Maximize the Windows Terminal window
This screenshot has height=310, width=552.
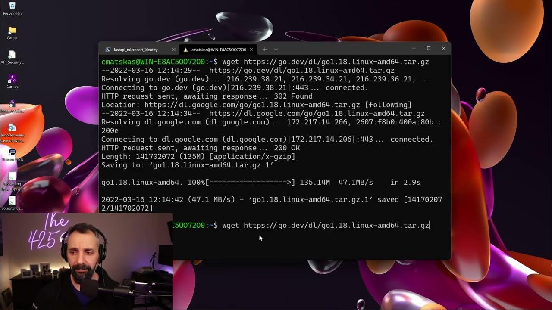429,48
